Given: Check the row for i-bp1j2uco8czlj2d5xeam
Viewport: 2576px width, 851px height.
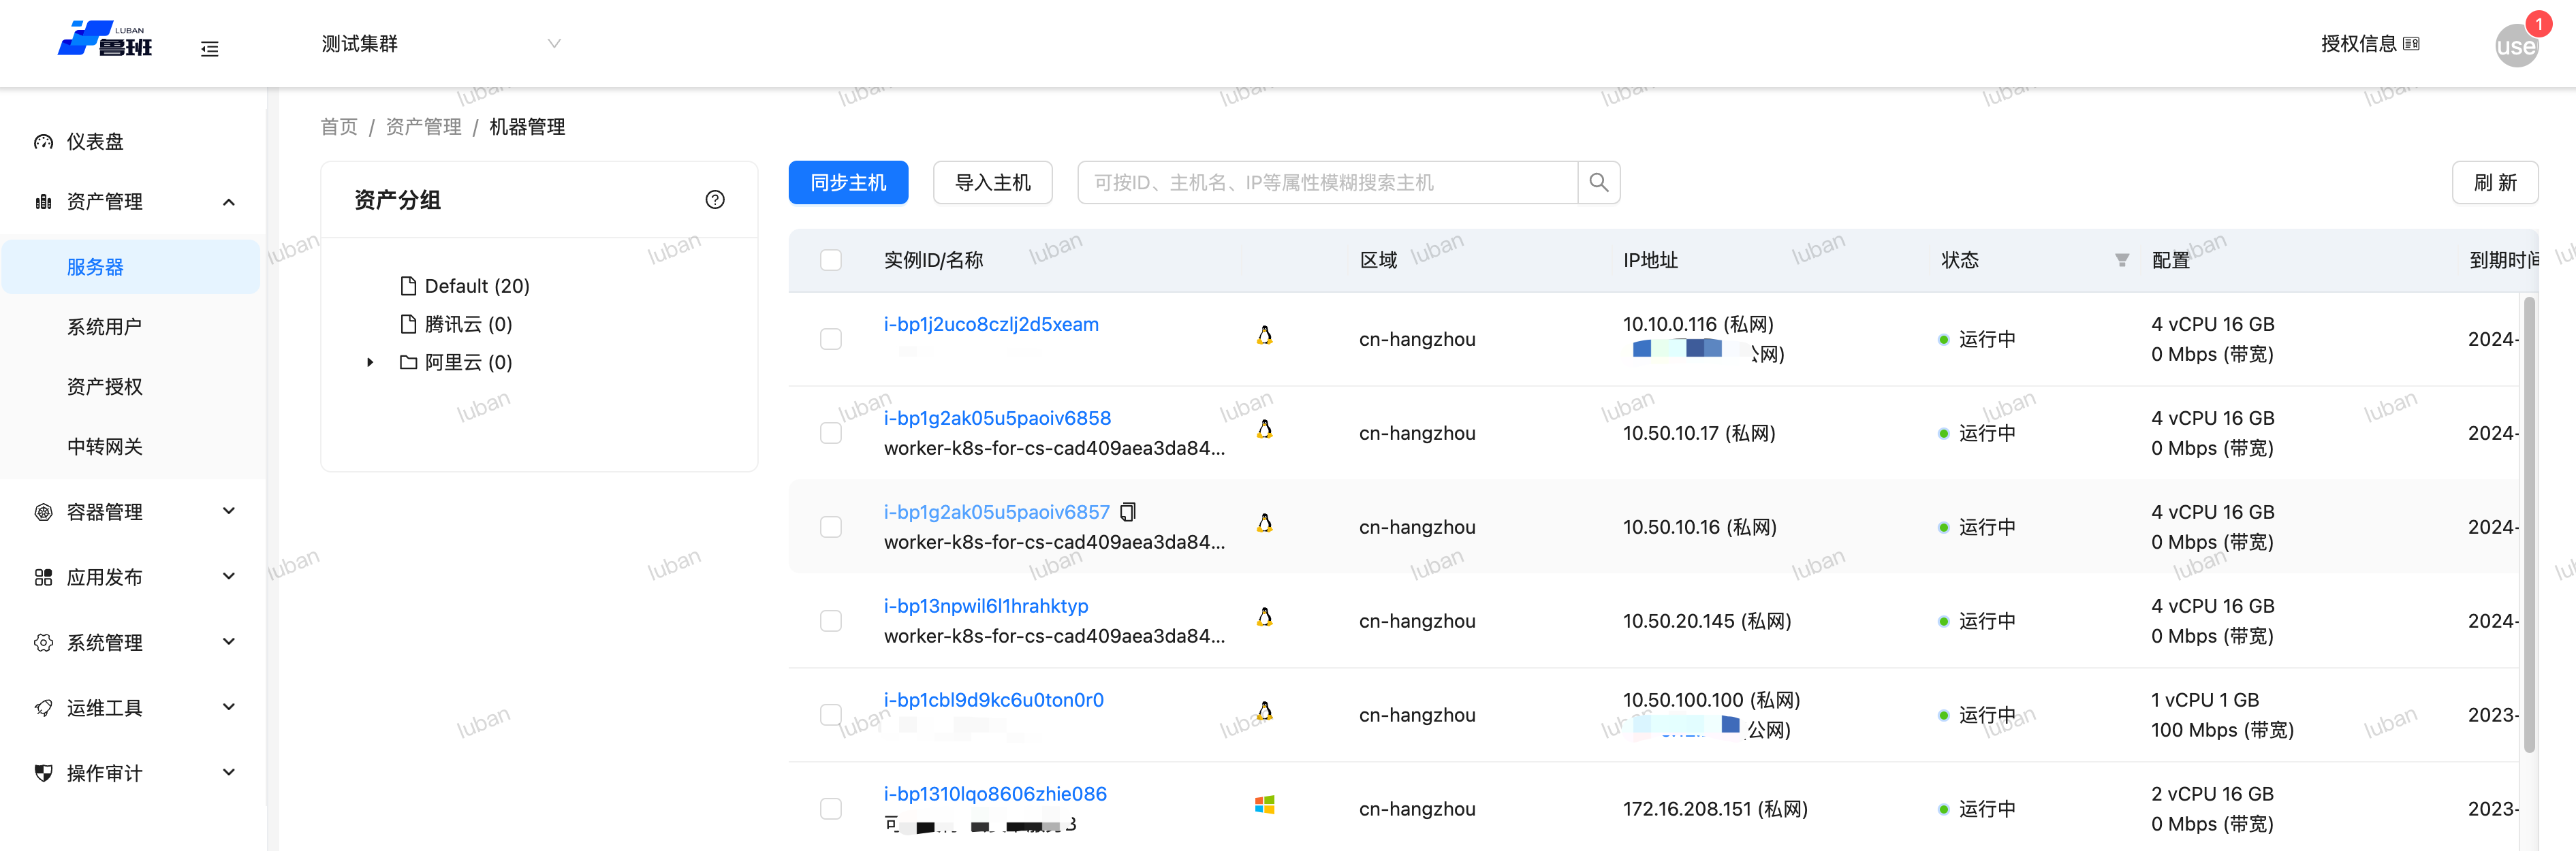Looking at the screenshot, I should coord(830,339).
